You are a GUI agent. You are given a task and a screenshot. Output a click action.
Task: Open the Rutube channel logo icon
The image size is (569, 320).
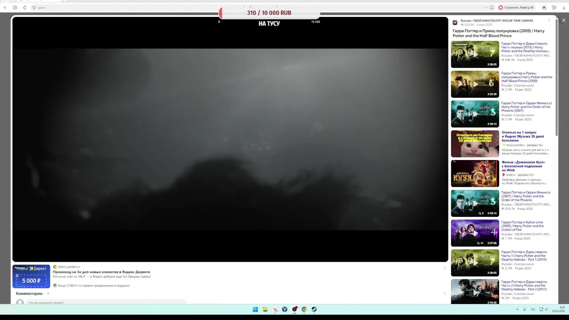click(x=455, y=23)
